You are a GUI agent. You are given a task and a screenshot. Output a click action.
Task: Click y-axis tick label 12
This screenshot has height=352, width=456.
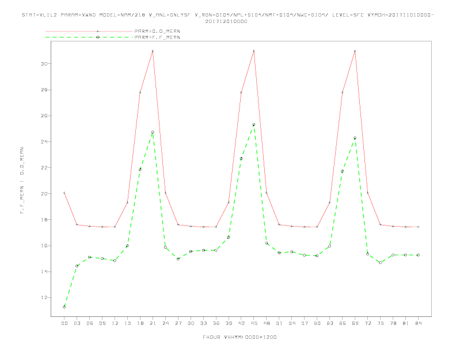click(x=44, y=298)
